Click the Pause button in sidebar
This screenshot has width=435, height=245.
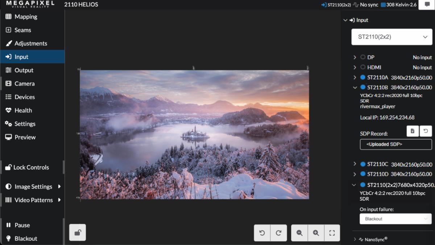click(x=22, y=225)
